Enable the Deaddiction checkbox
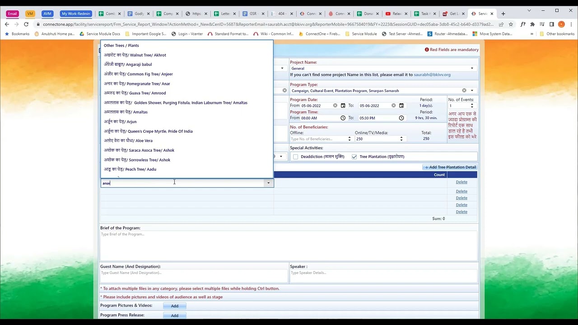Viewport: 578px width, 325px height. [295, 157]
